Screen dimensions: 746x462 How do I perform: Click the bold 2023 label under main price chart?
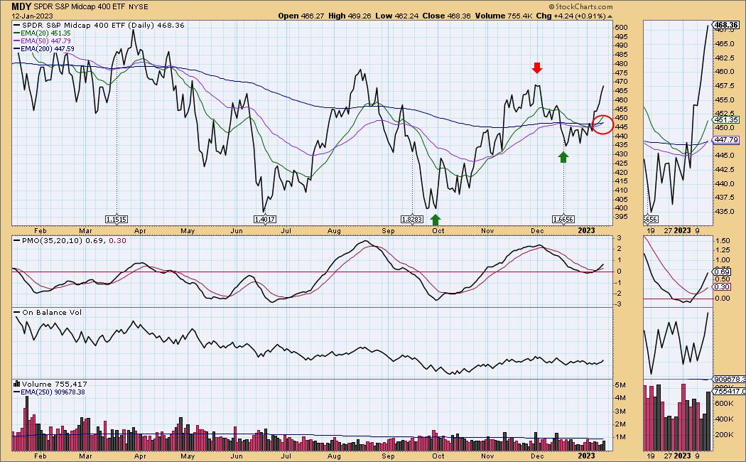(x=586, y=230)
